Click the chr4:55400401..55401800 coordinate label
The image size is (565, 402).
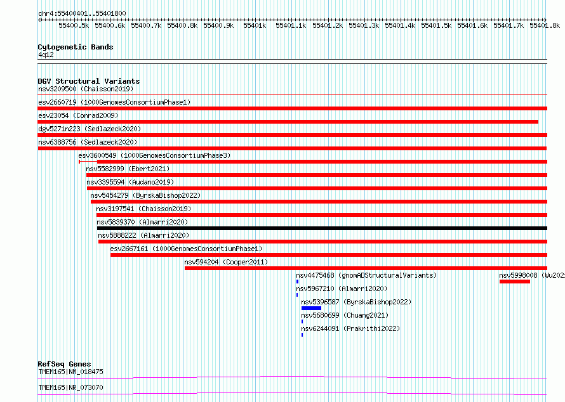pyautogui.click(x=82, y=14)
